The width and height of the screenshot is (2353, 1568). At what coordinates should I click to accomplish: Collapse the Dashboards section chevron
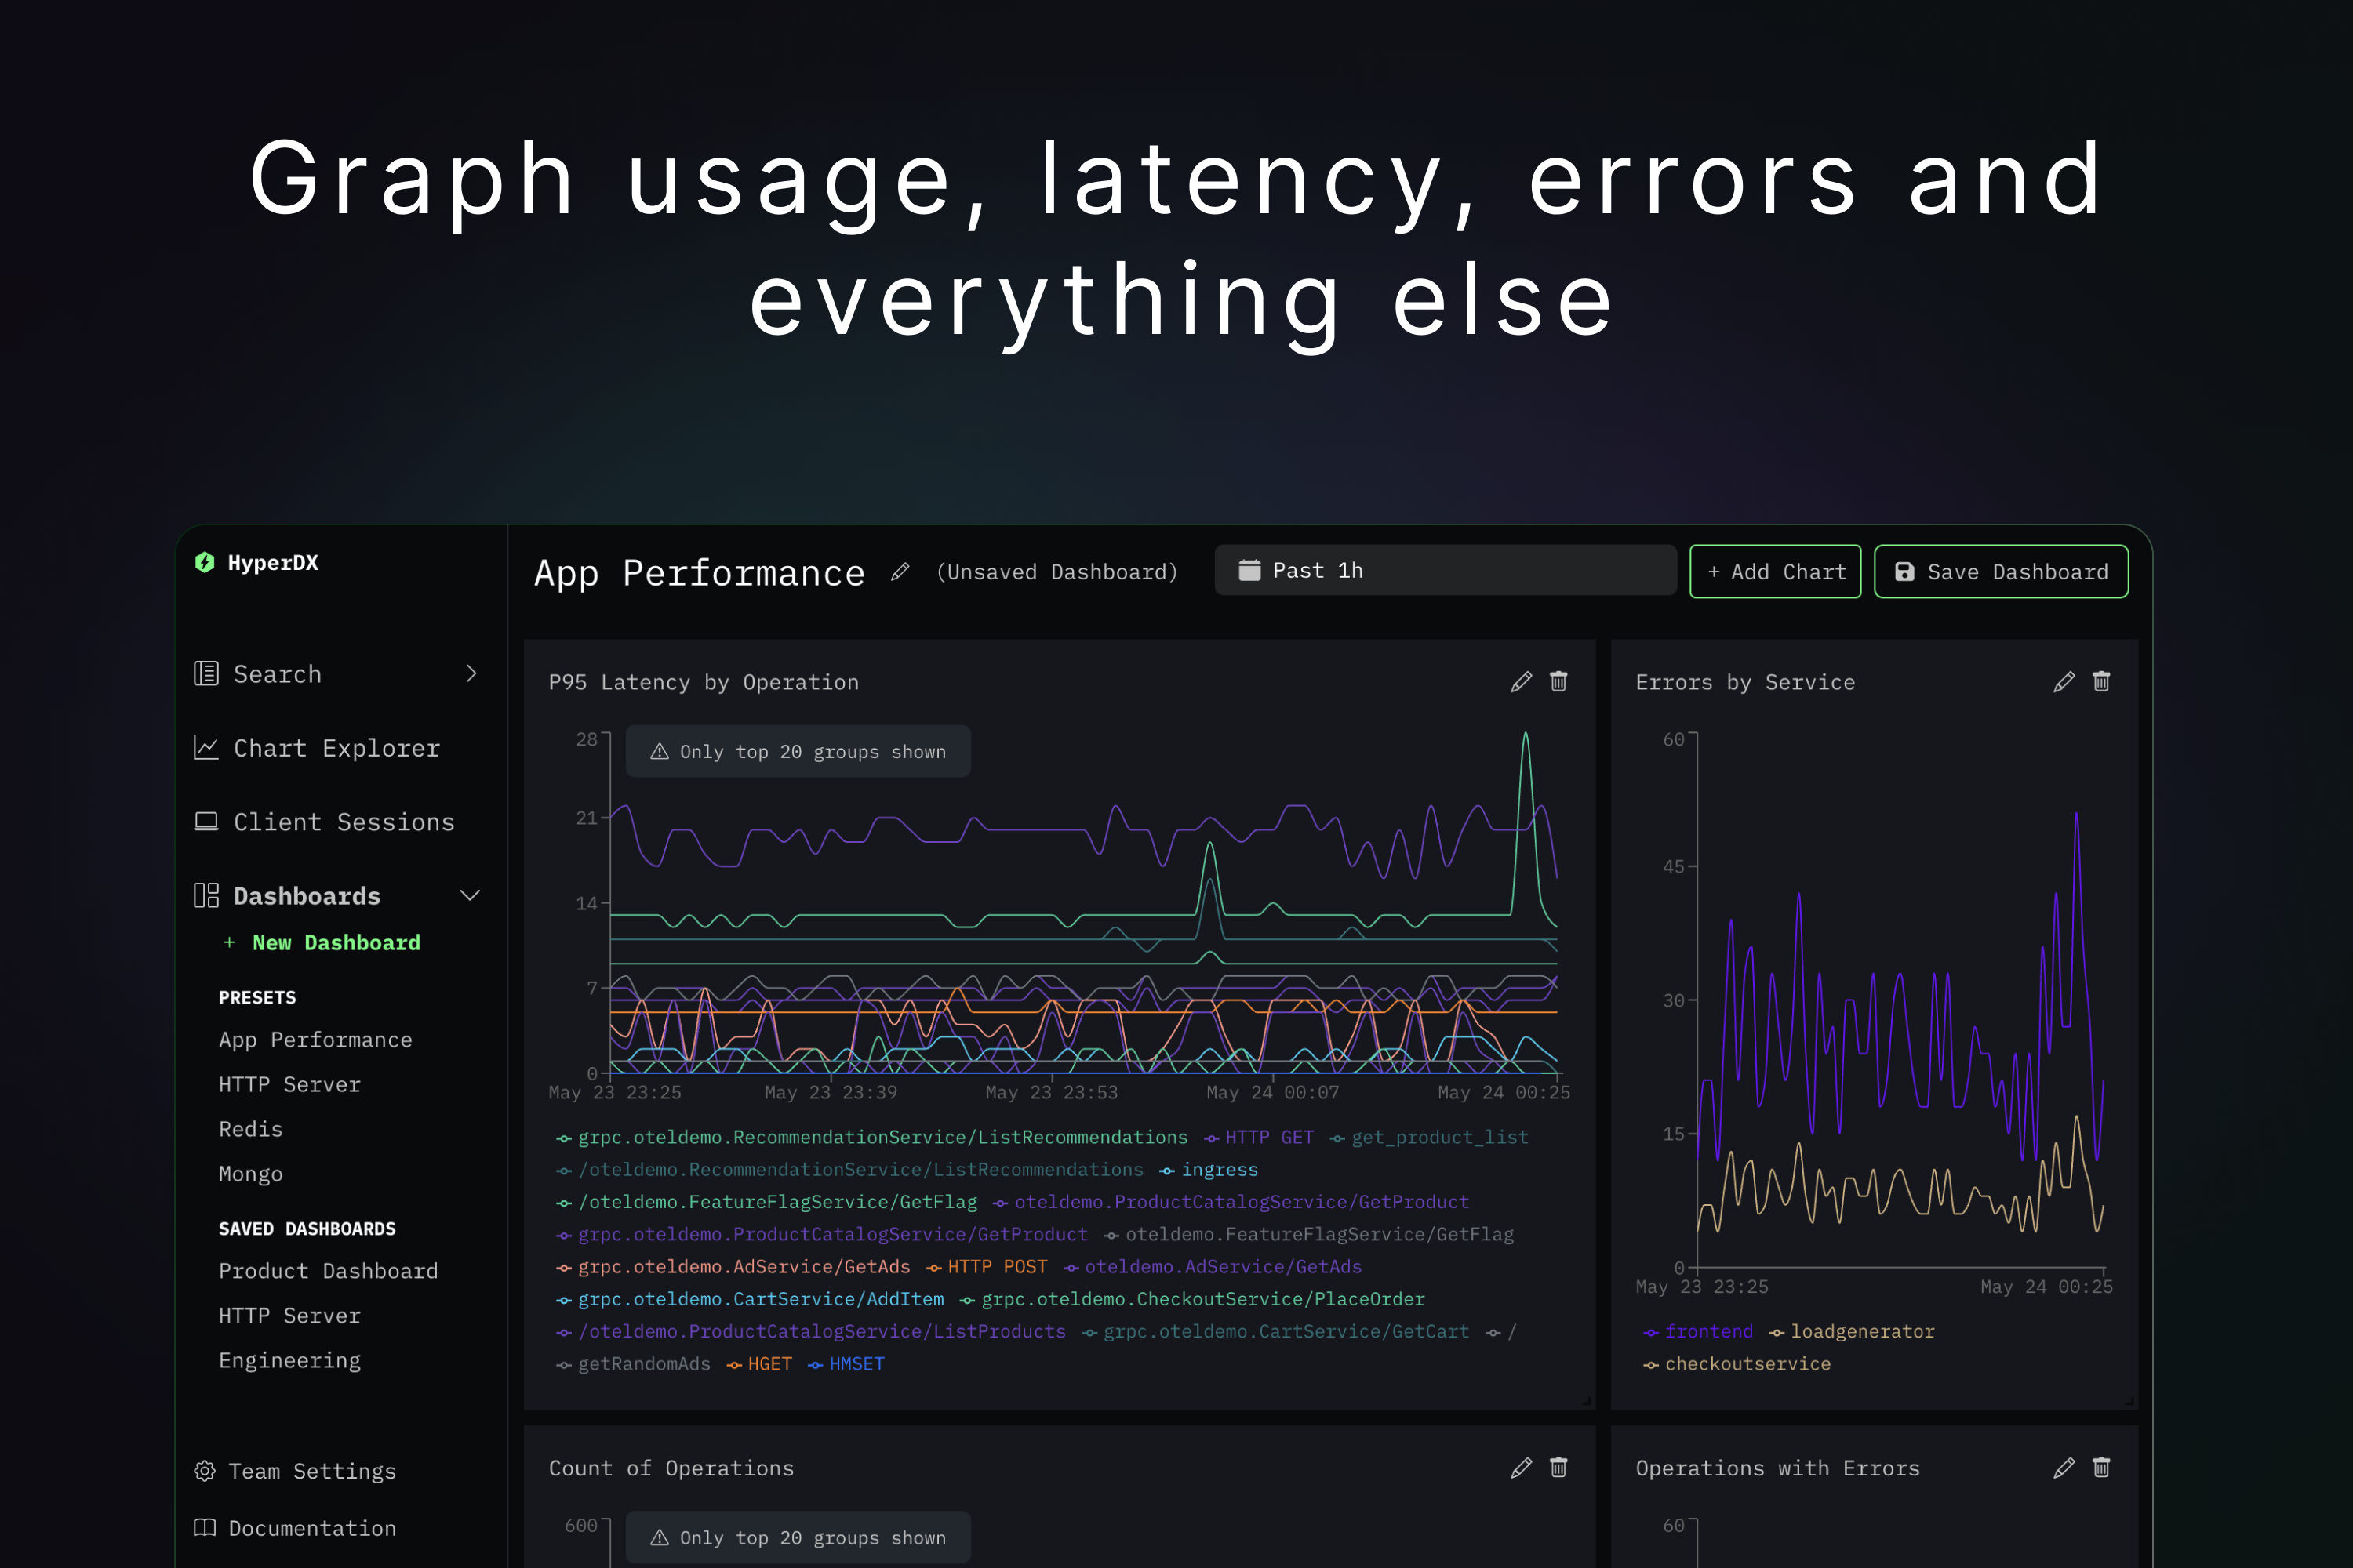(470, 896)
